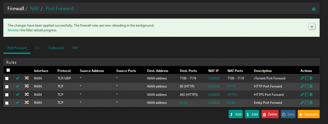This screenshot has height=124, width=328.
Task: Delete the HTTPS Port Forward rule via trash icon
Action: 311,94
